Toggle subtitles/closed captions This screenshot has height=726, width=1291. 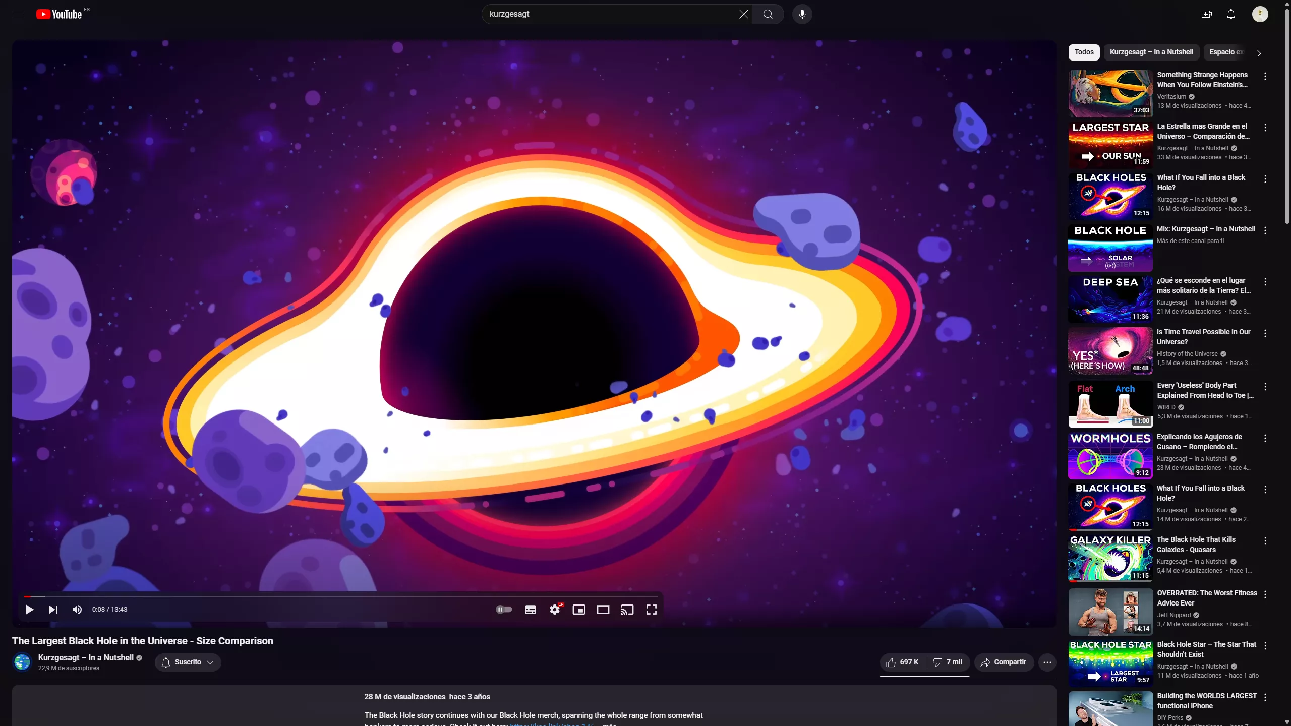point(530,610)
